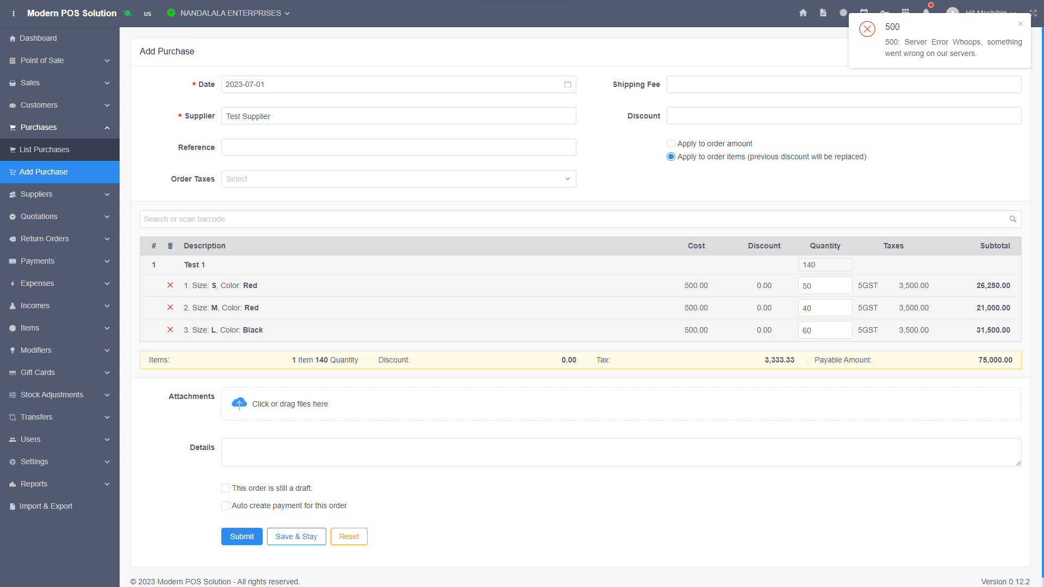The width and height of the screenshot is (1044, 587).
Task: Expand the Suppliers sidebar section
Action: point(60,194)
